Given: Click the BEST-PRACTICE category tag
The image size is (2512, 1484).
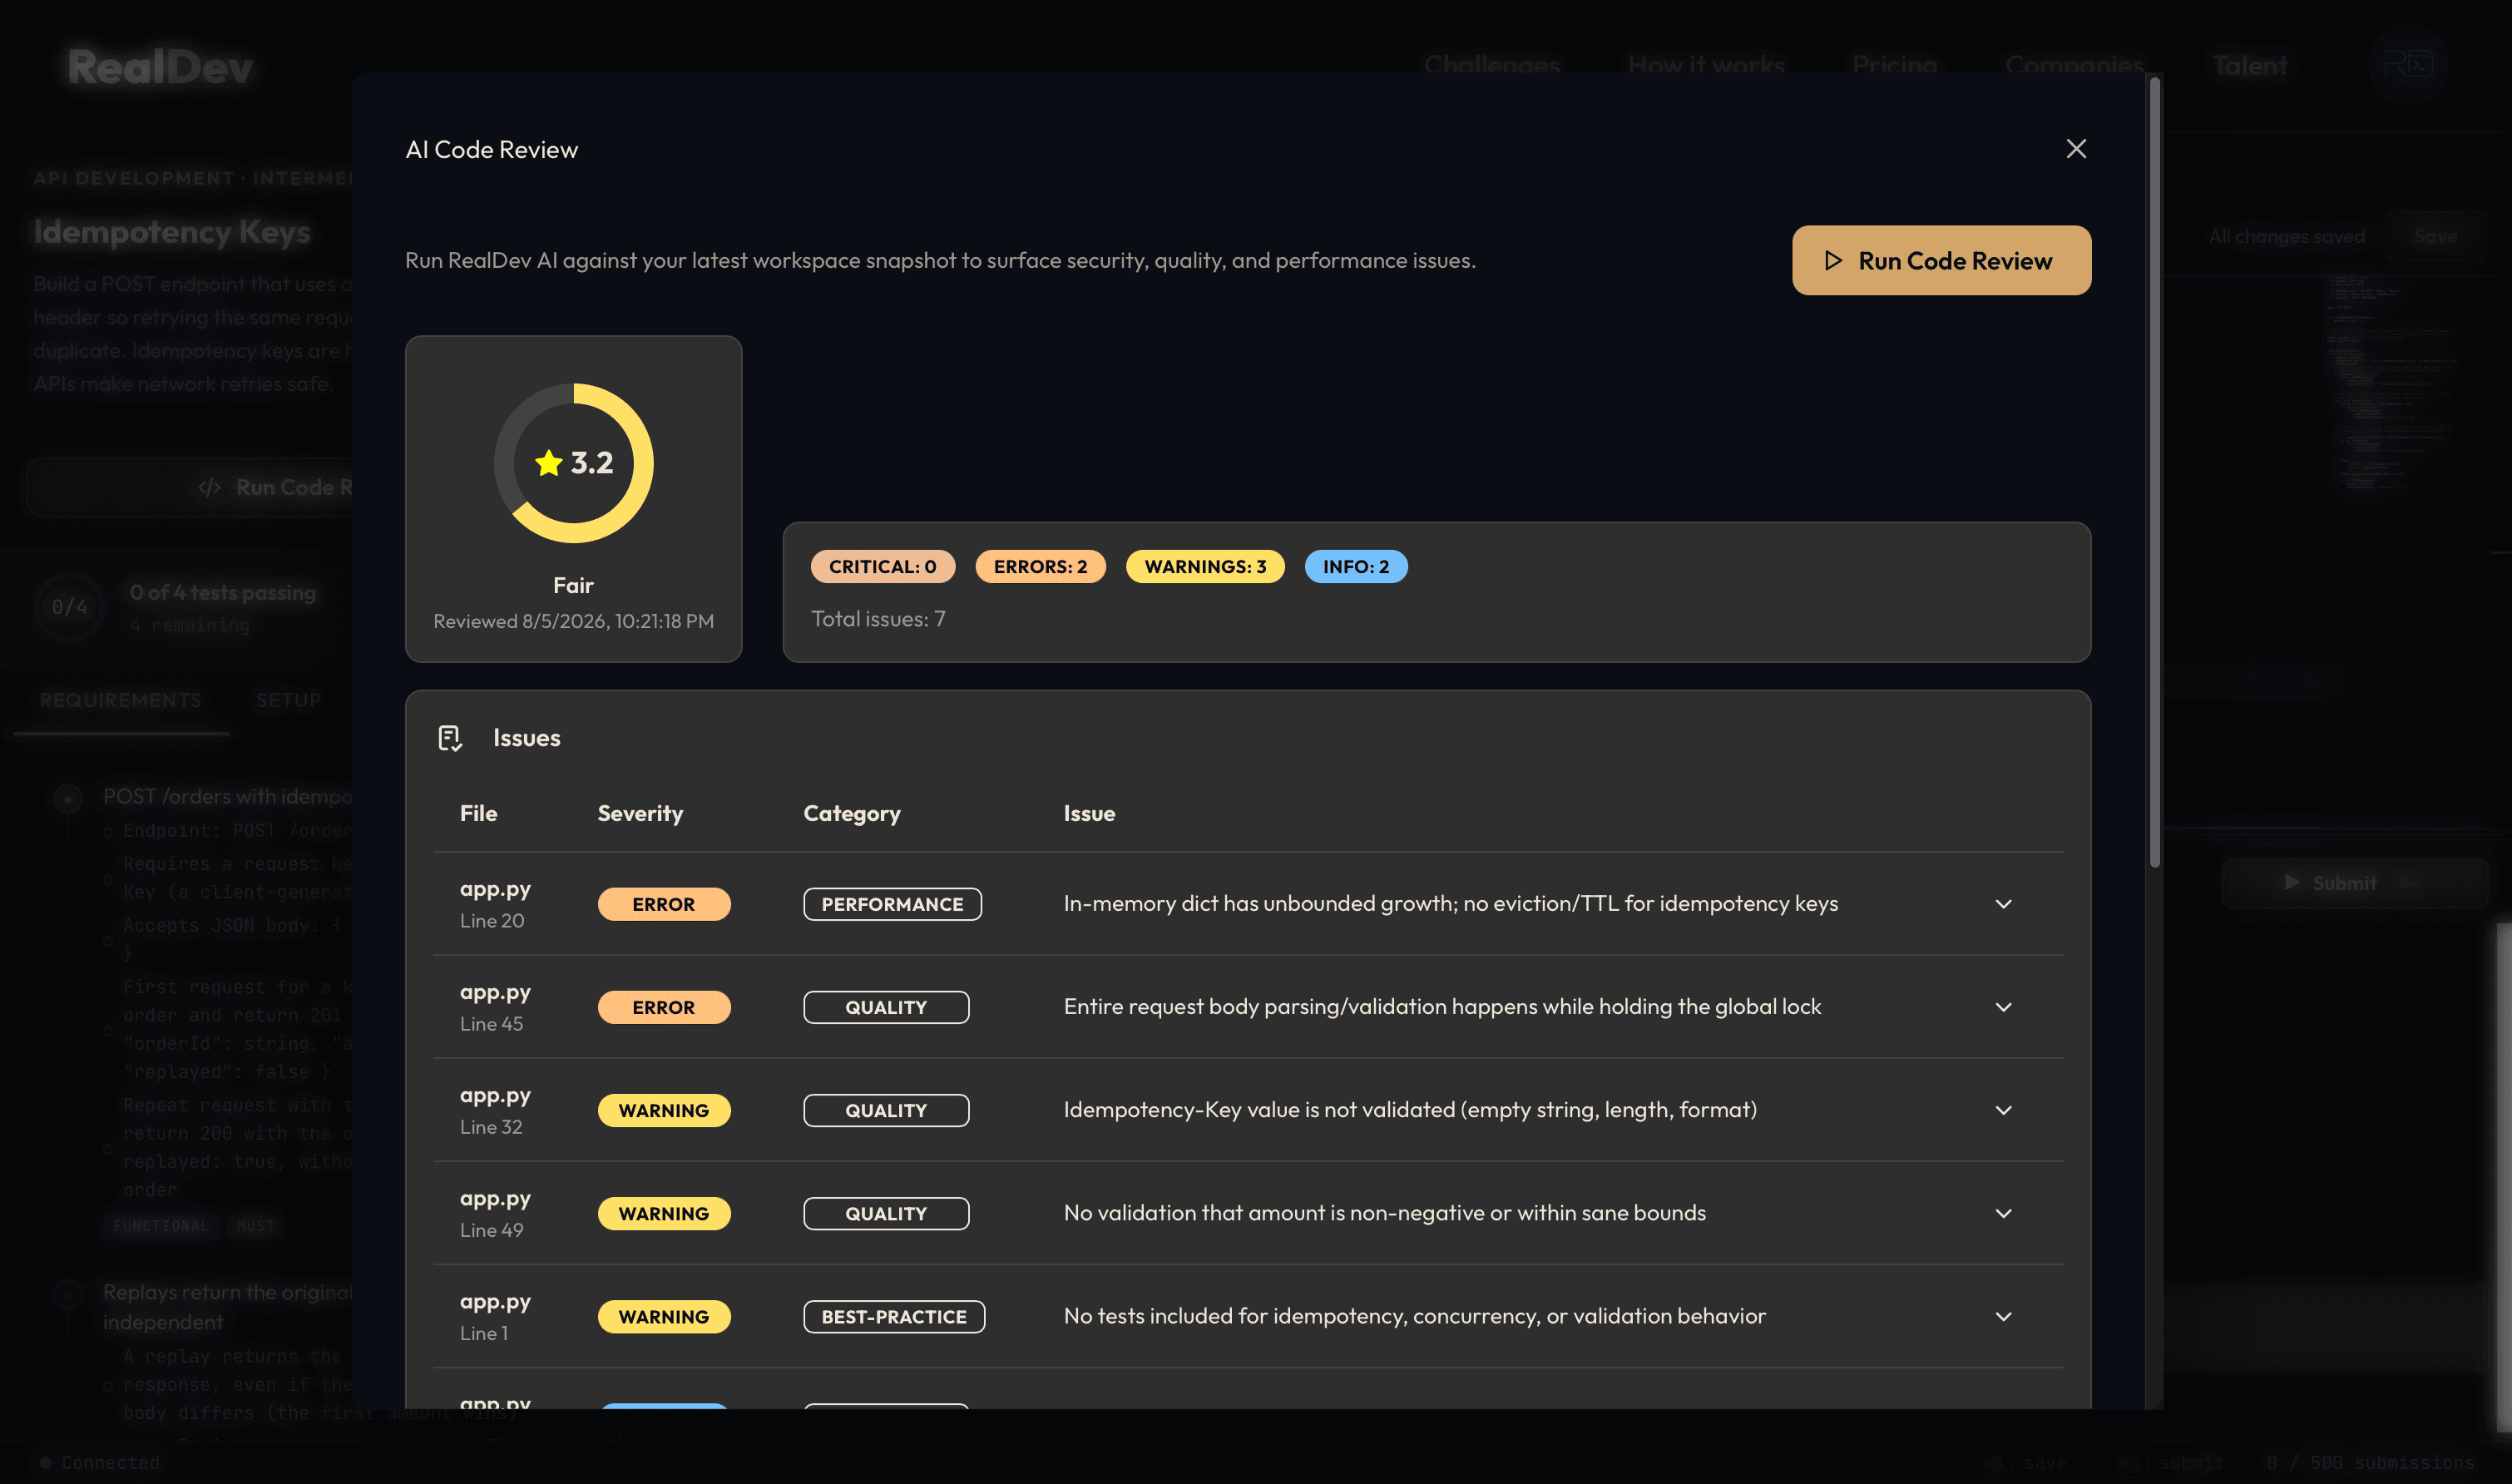Looking at the screenshot, I should point(894,1316).
